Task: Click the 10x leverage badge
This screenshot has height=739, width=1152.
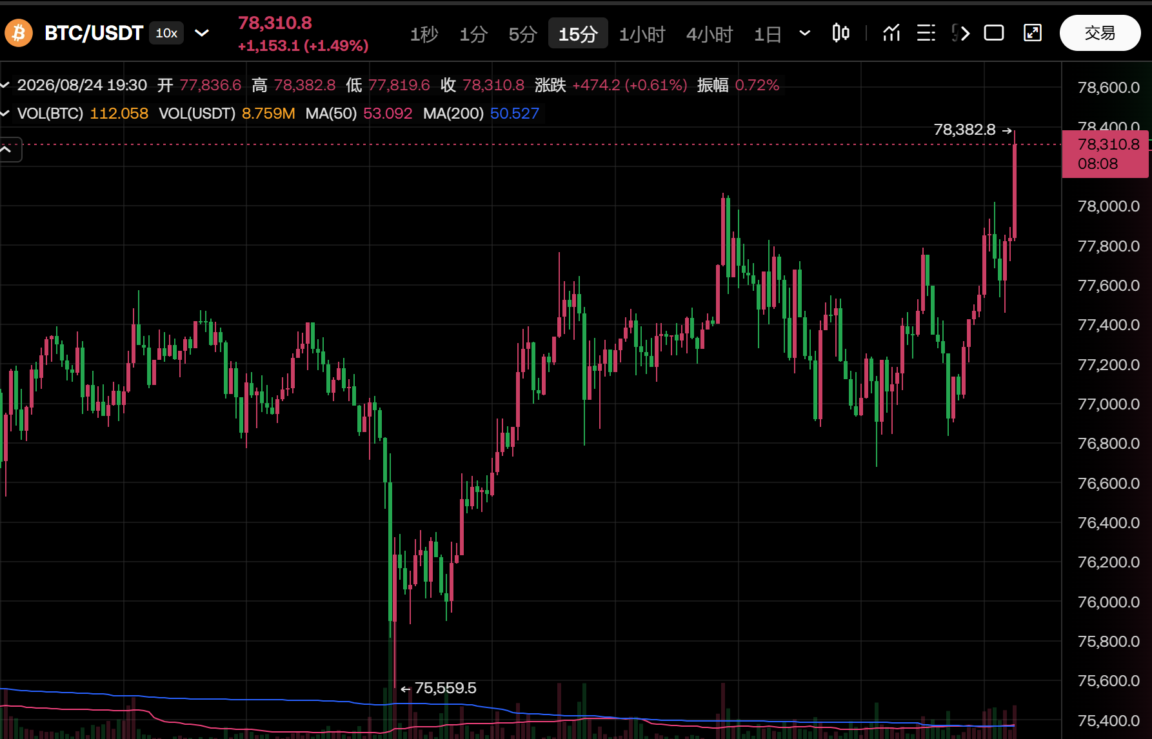Action: (166, 33)
